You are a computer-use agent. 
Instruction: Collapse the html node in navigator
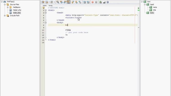(x=142, y=2)
